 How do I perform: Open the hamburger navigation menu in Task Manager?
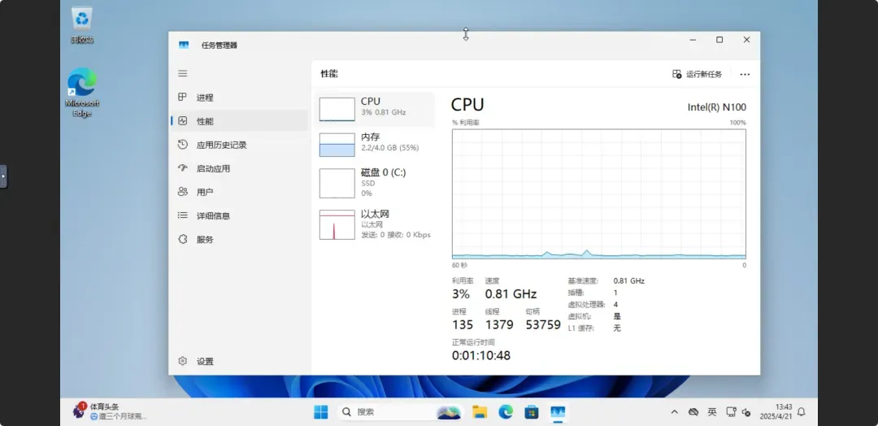tap(183, 73)
